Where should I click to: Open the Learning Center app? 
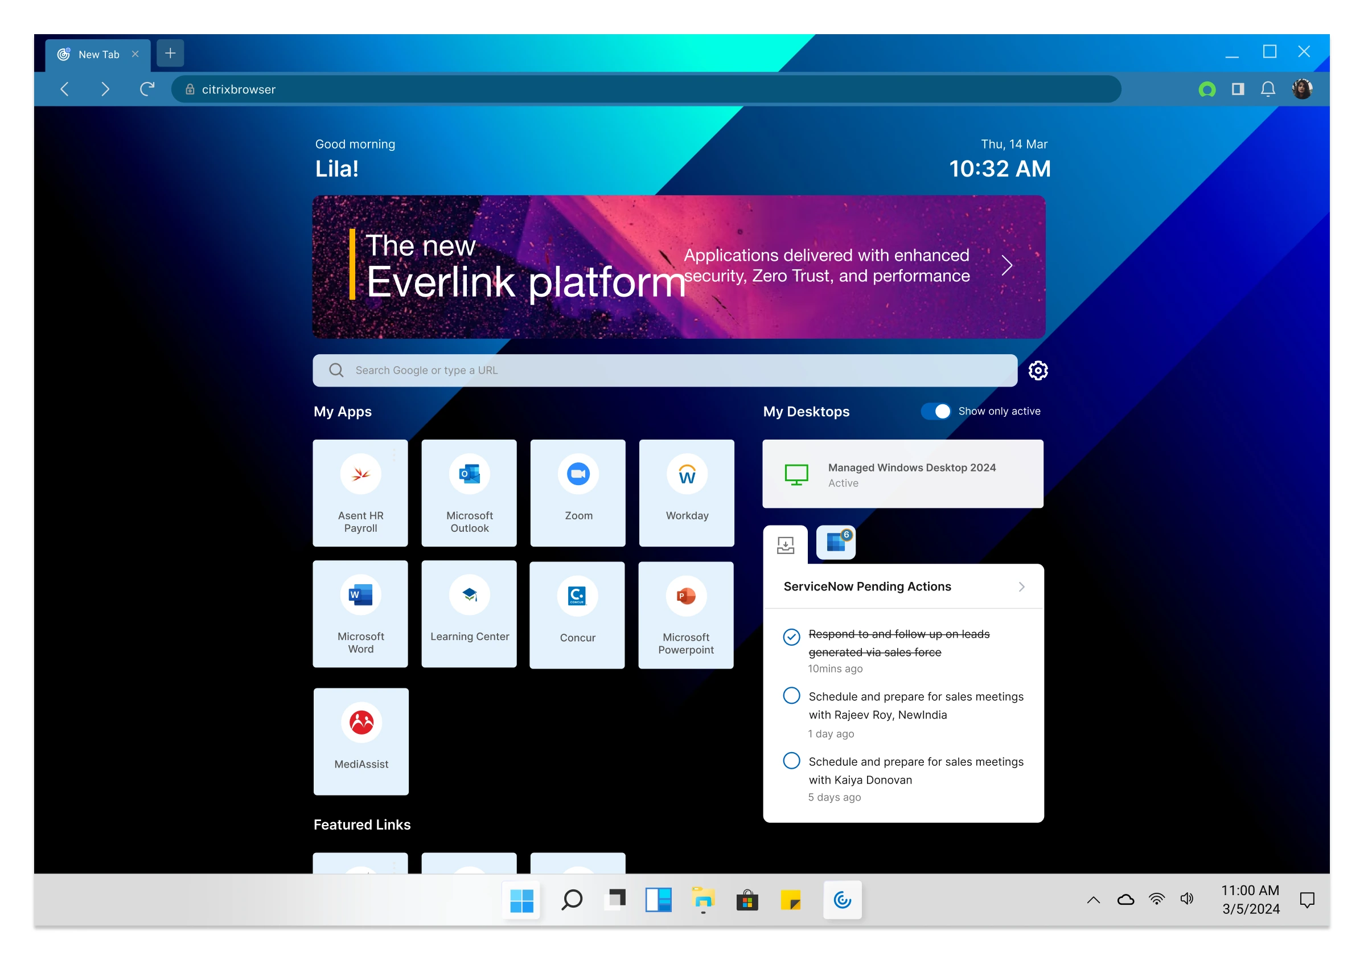(469, 614)
